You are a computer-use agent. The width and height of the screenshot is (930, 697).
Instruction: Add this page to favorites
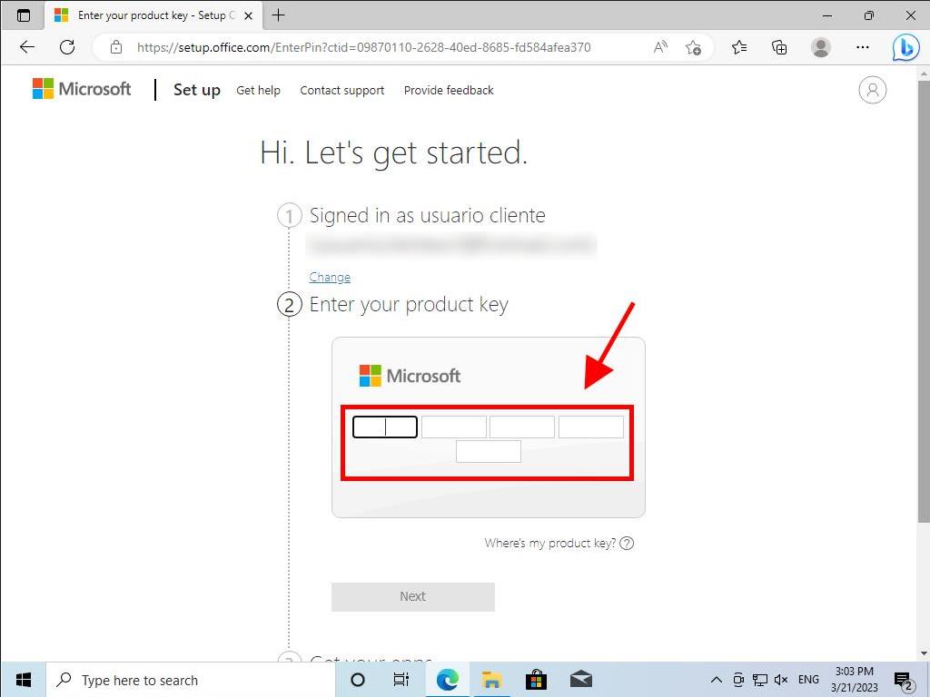[x=693, y=47]
